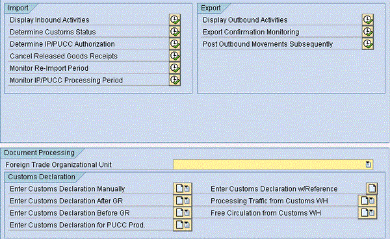This screenshot has height=239, width=390.
Task: Click Enter Customs Declaration Before GR button
Action: coord(183,212)
